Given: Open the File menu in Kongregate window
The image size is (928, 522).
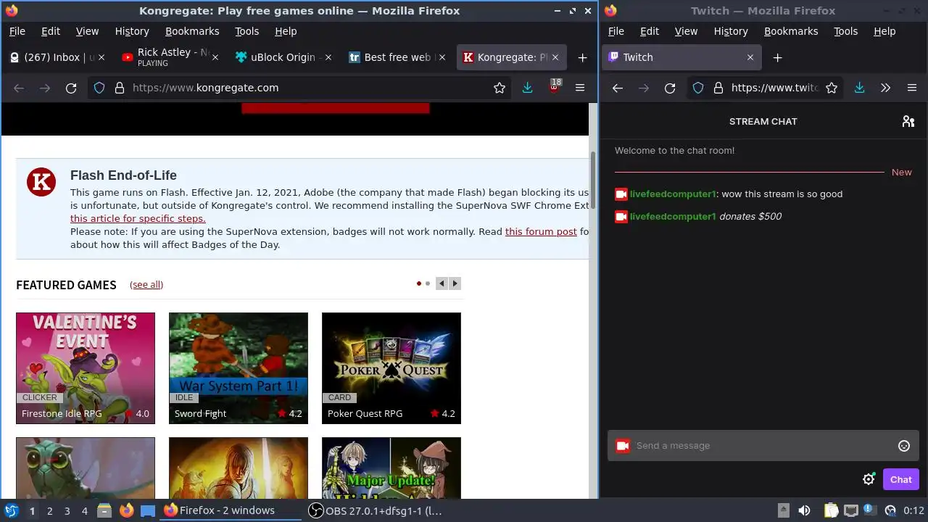Looking at the screenshot, I should (17, 31).
